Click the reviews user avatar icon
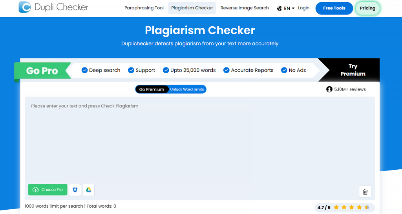This screenshot has height=214, width=402. 329,89
